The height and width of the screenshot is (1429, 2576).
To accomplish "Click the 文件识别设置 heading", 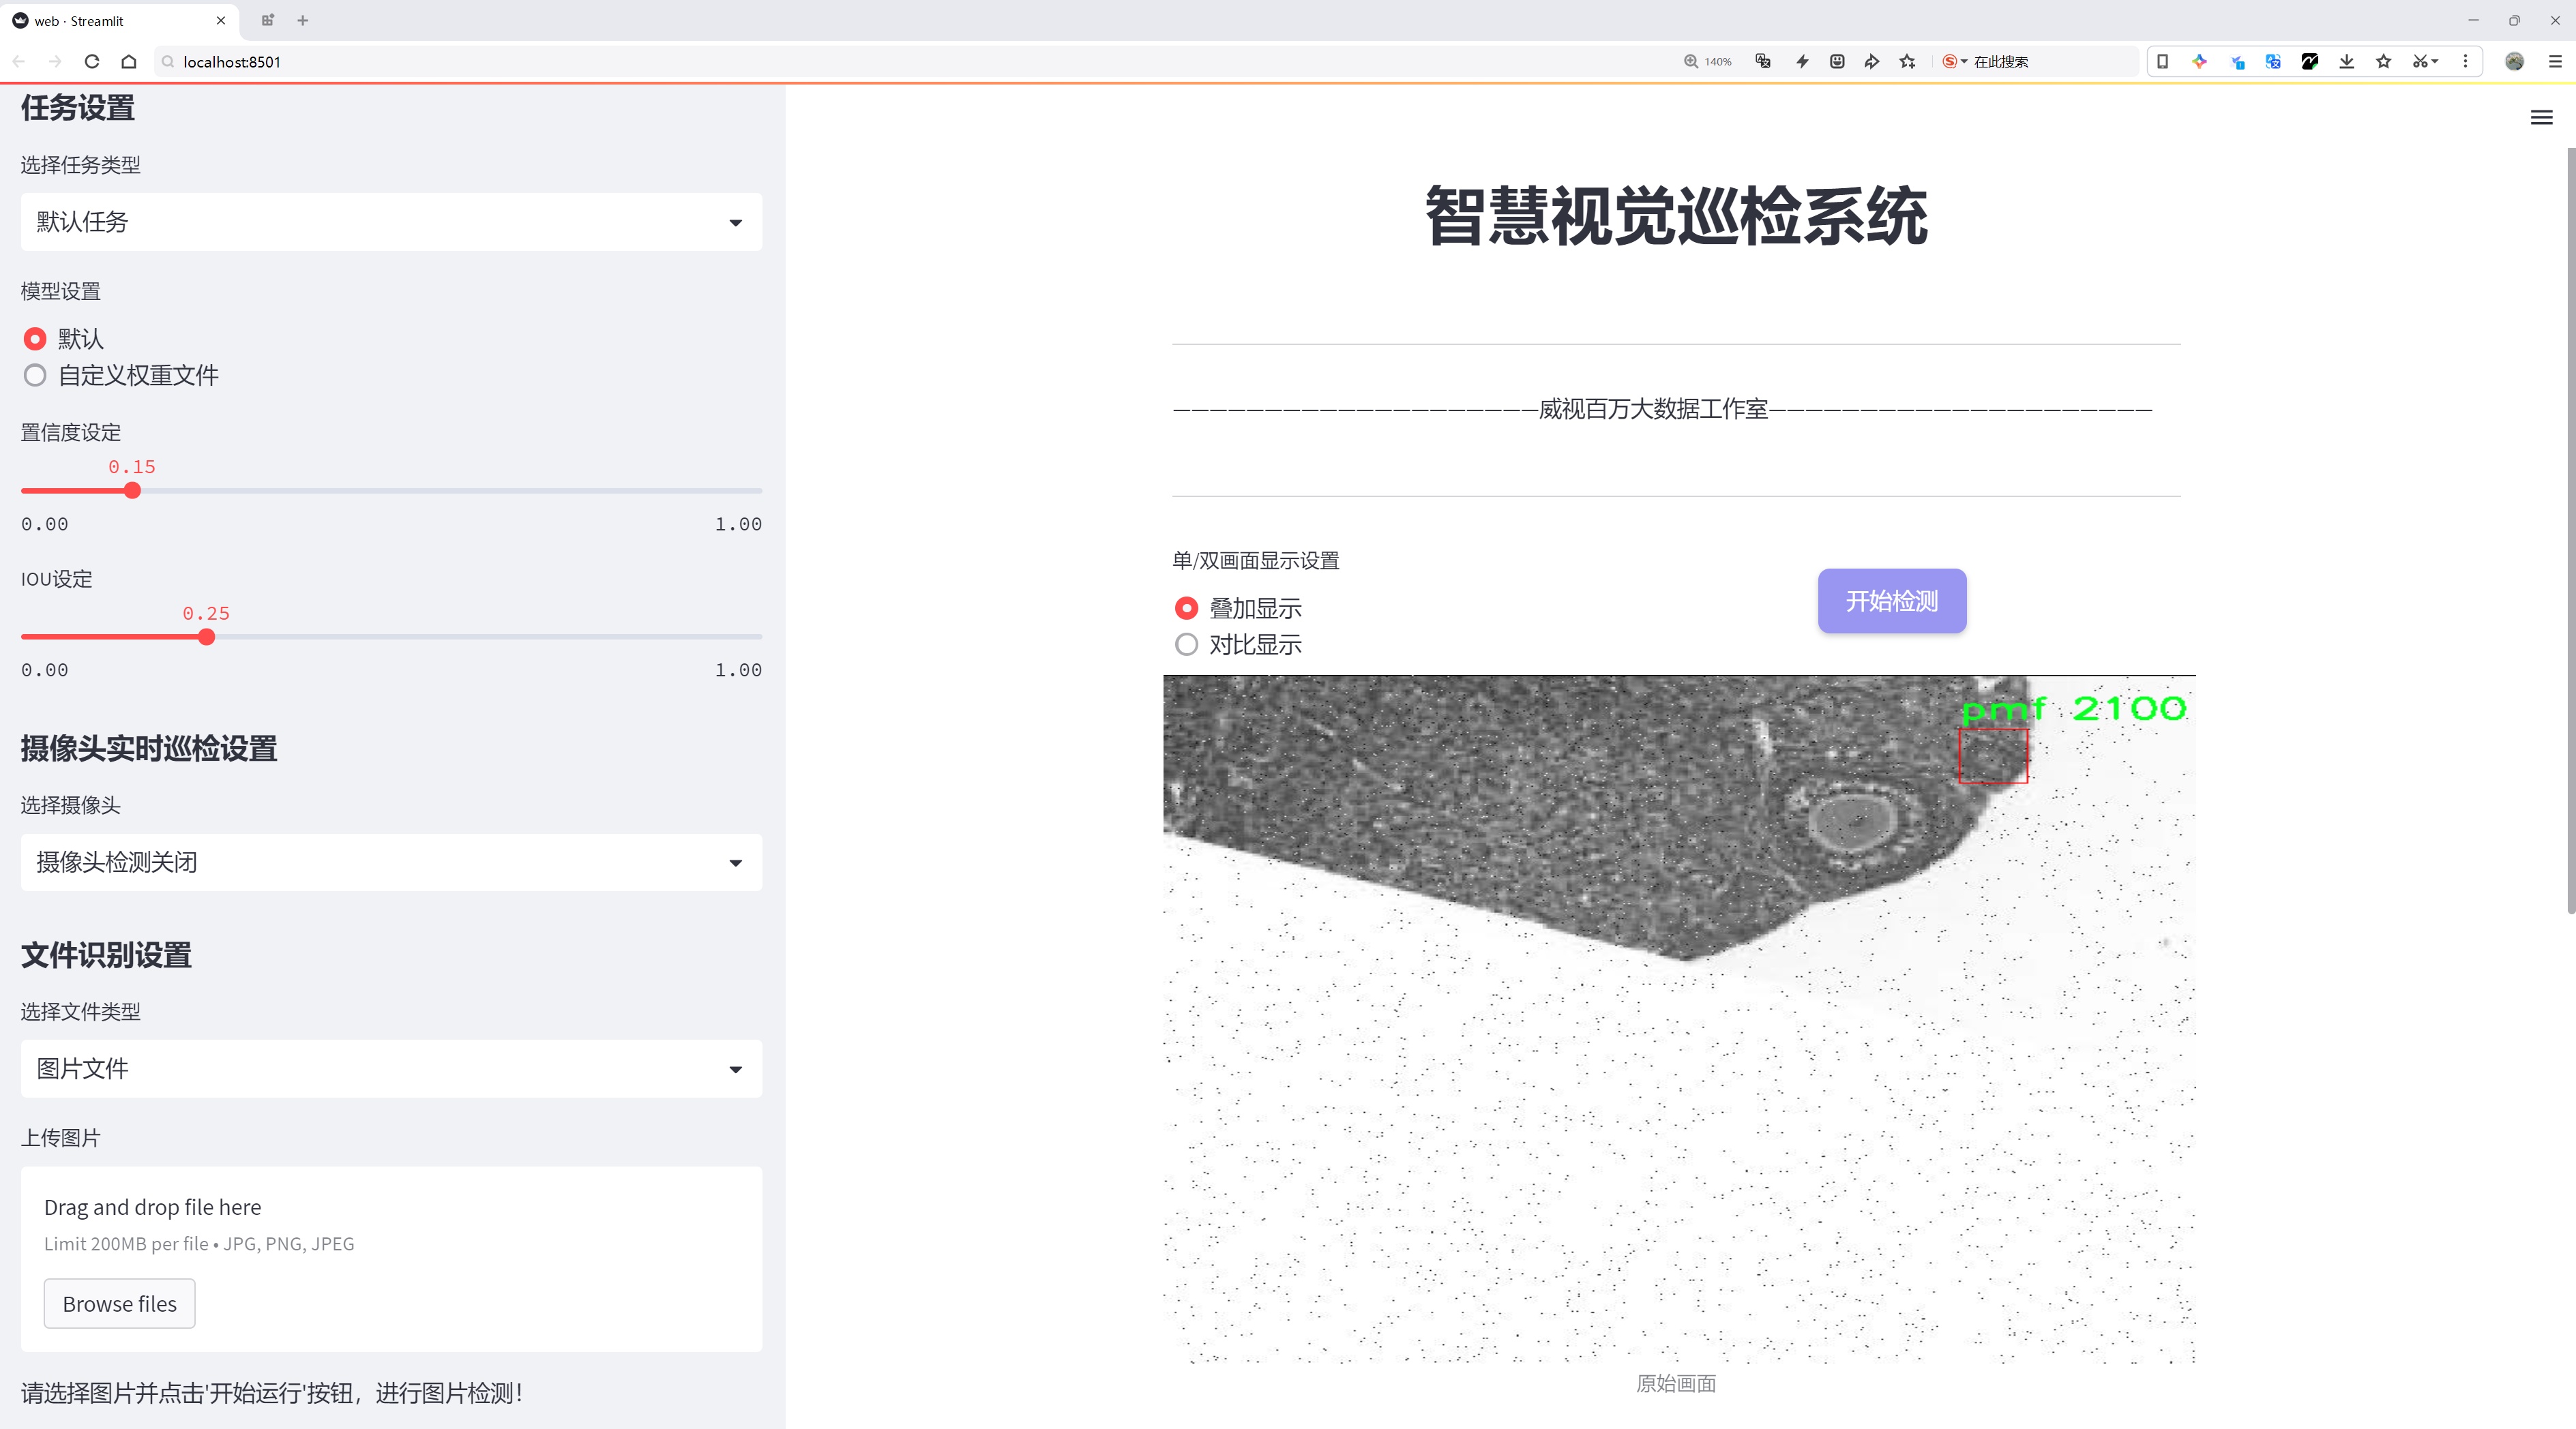I will [106, 955].
